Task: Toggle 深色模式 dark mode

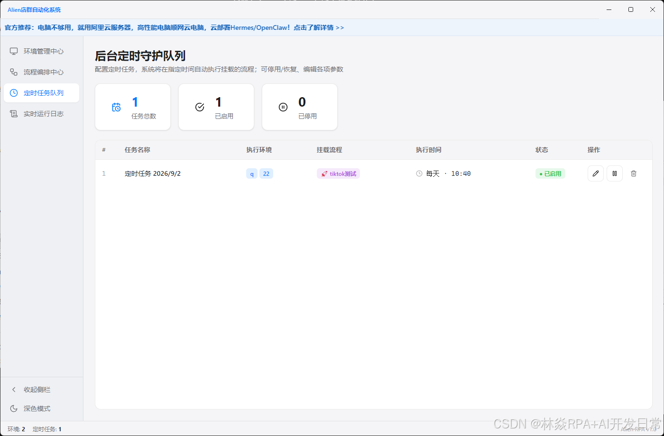Action: (x=41, y=409)
